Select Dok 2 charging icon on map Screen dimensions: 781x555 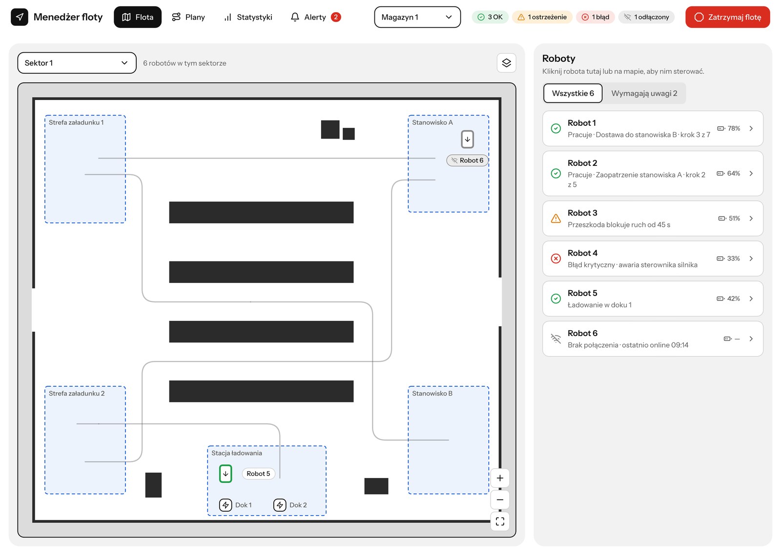click(x=280, y=505)
